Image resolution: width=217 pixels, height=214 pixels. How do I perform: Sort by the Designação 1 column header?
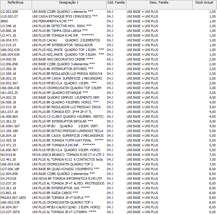pos(69,4)
